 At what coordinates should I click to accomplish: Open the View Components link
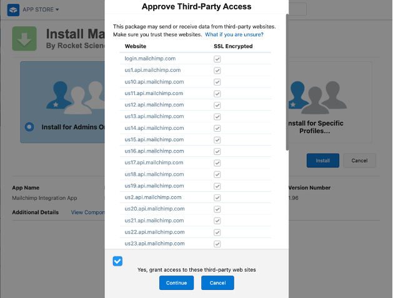coord(87,212)
